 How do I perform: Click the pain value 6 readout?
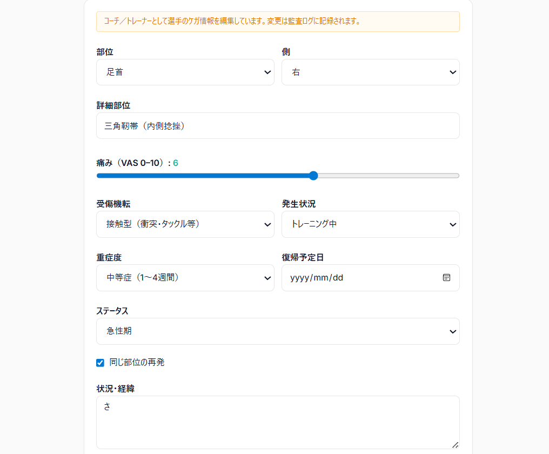tap(176, 163)
